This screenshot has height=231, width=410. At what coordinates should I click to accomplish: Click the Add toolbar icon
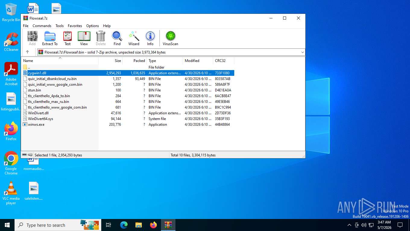tap(32, 38)
